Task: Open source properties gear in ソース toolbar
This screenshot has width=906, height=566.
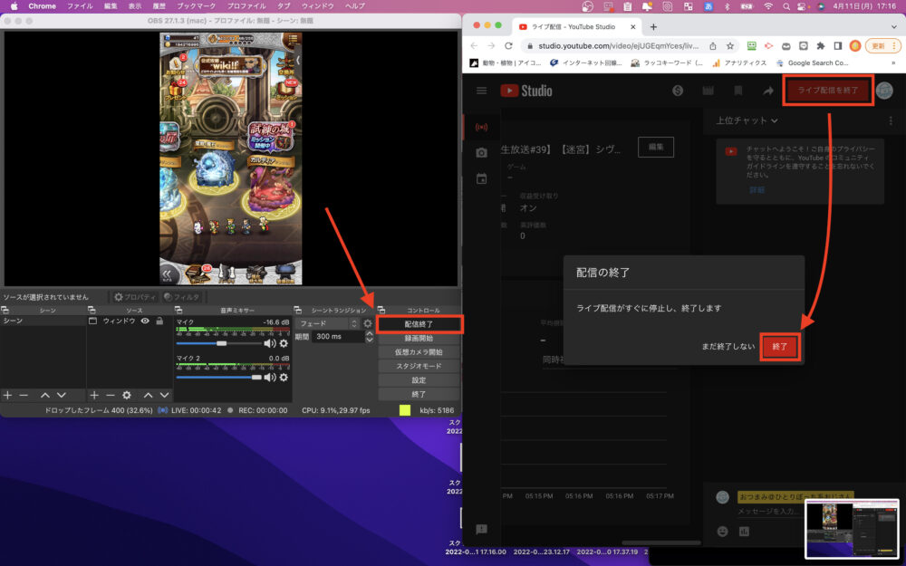Action: pyautogui.click(x=127, y=395)
